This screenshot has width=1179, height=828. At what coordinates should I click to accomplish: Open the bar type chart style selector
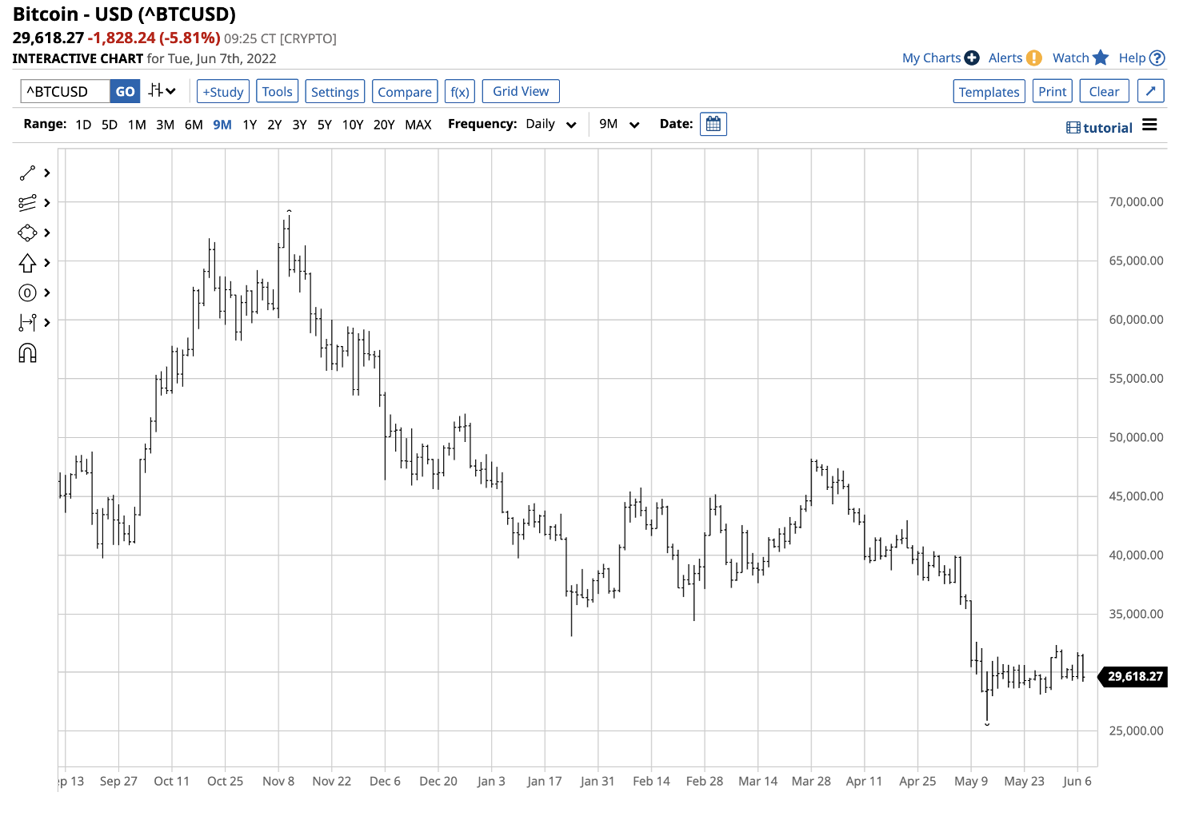(x=162, y=91)
